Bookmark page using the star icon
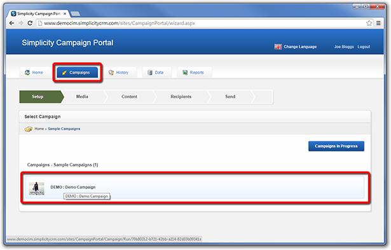The height and width of the screenshot is (250, 391). click(x=369, y=23)
